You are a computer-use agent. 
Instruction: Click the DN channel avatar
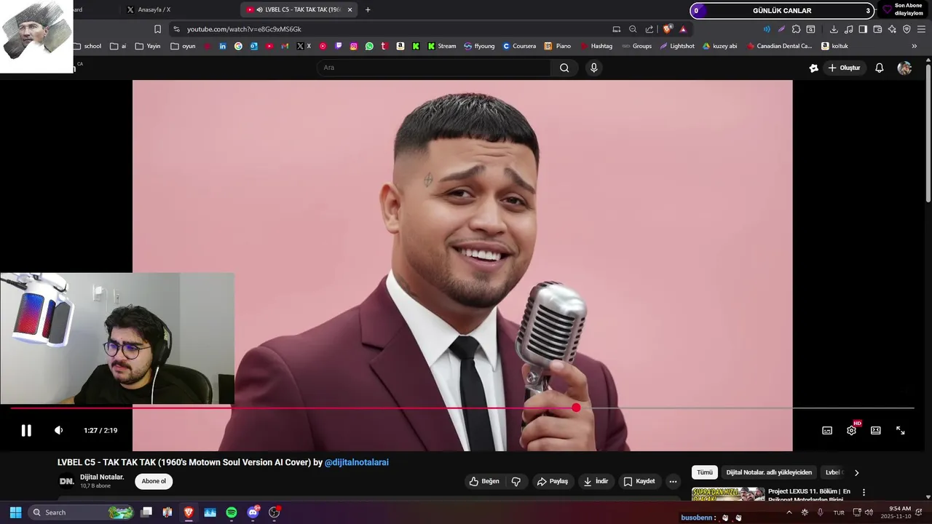[x=66, y=481]
